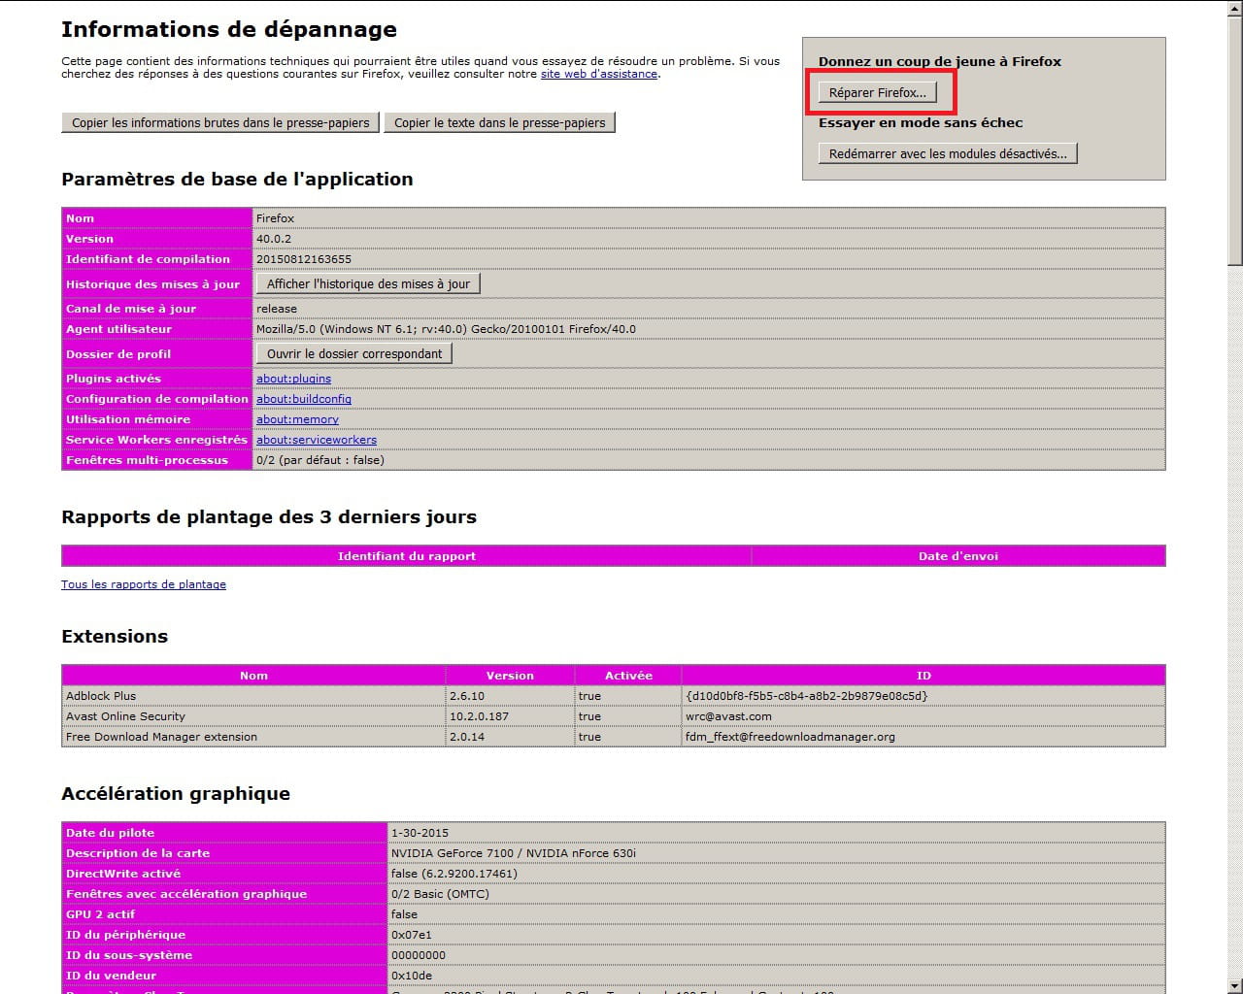This screenshot has width=1243, height=994.
Task: Click Avast version 10.2.0.187
Action: pos(479,716)
